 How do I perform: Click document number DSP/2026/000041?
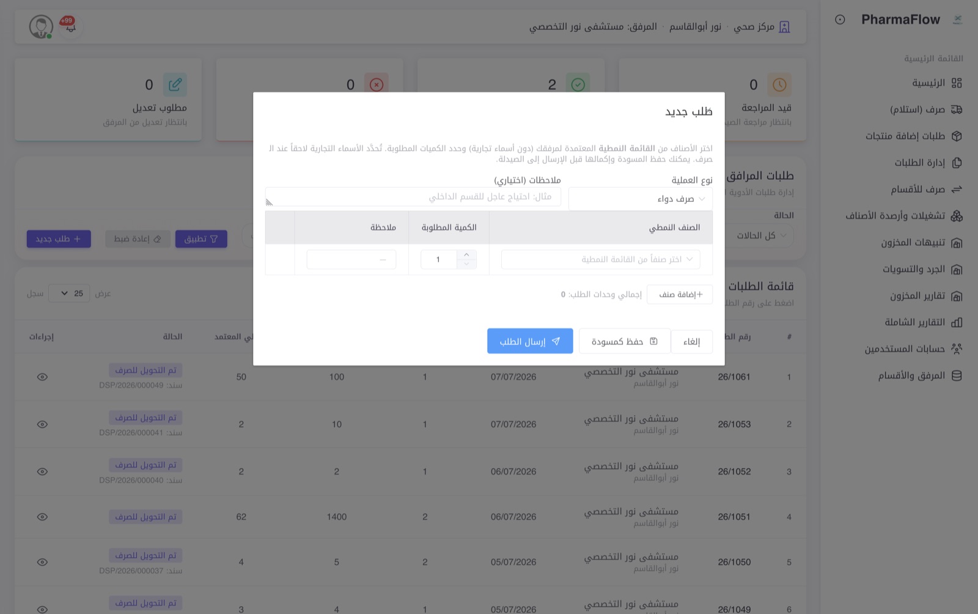(x=131, y=432)
